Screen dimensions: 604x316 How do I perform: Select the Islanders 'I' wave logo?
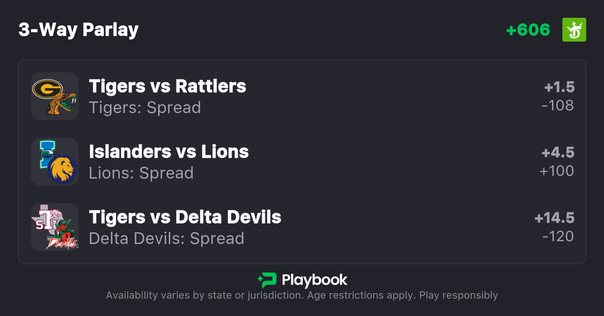pyautogui.click(x=46, y=153)
